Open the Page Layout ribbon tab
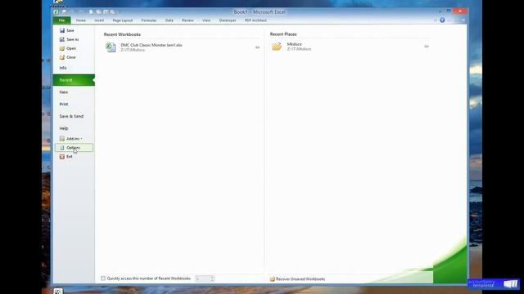 [123, 20]
